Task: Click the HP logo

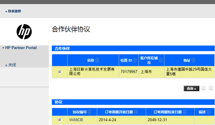Action: pyautogui.click(x=24, y=32)
